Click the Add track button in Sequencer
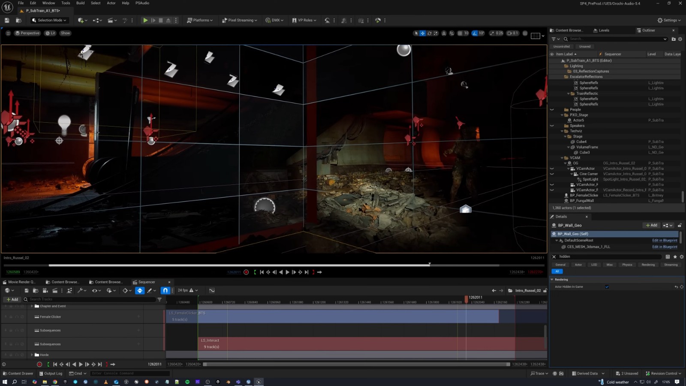 pyautogui.click(x=12, y=299)
